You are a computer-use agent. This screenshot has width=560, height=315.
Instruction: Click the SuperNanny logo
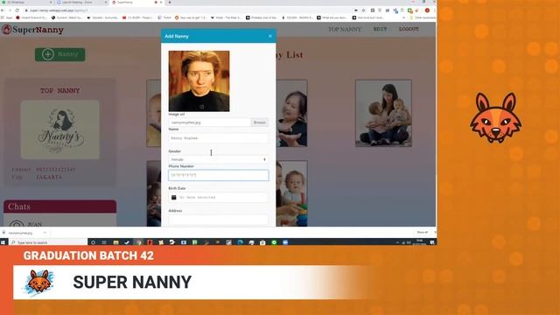pyautogui.click(x=33, y=30)
